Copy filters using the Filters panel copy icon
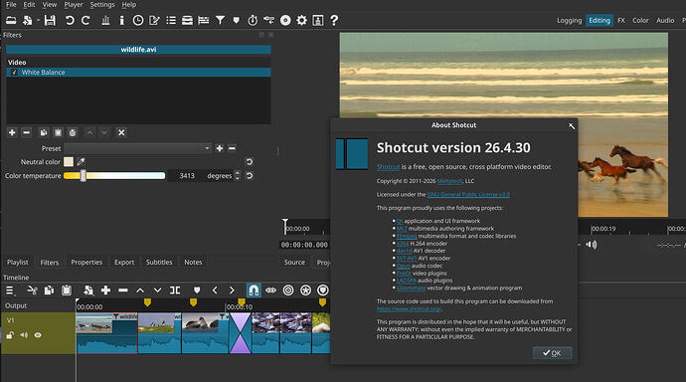 pos(44,132)
